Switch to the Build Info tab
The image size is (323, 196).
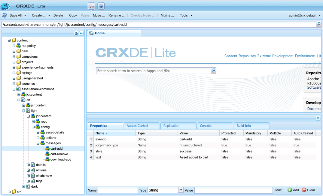tap(251, 126)
